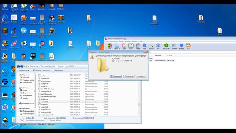Click the VirusScan icon in WinRAR
The image size is (236, 133).
click(166, 46)
